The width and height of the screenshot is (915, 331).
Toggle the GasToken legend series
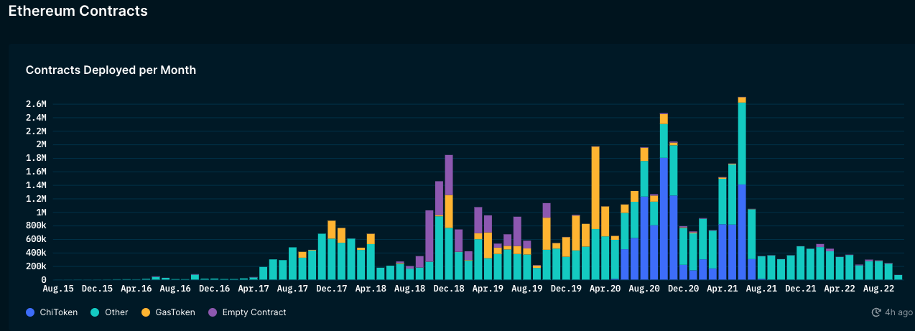[167, 312]
